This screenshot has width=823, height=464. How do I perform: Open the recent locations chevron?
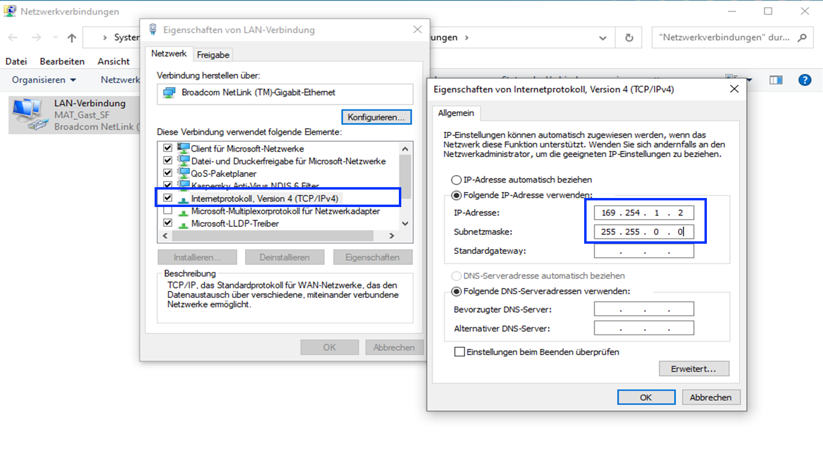[x=54, y=38]
